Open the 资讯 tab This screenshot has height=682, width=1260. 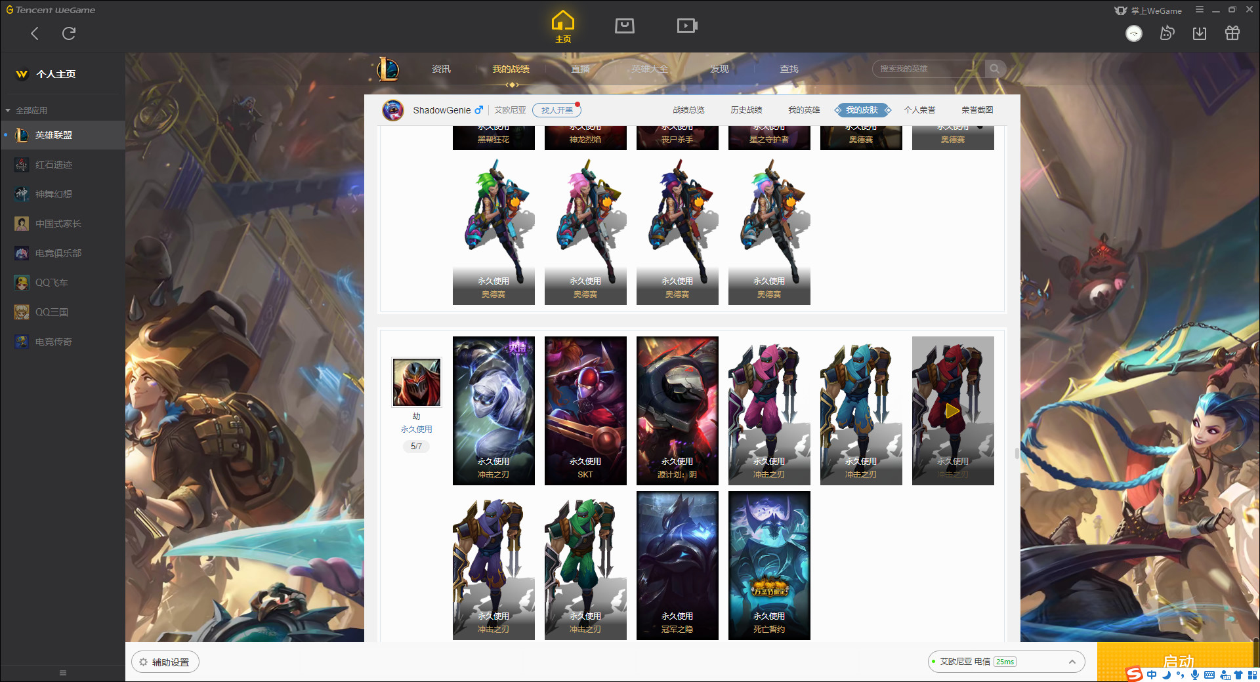point(441,69)
